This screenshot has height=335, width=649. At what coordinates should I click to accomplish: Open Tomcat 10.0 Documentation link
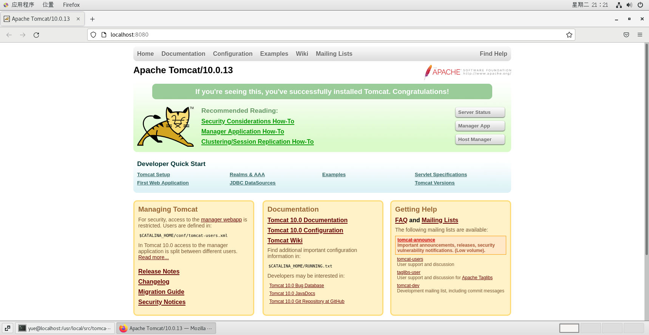(308, 220)
